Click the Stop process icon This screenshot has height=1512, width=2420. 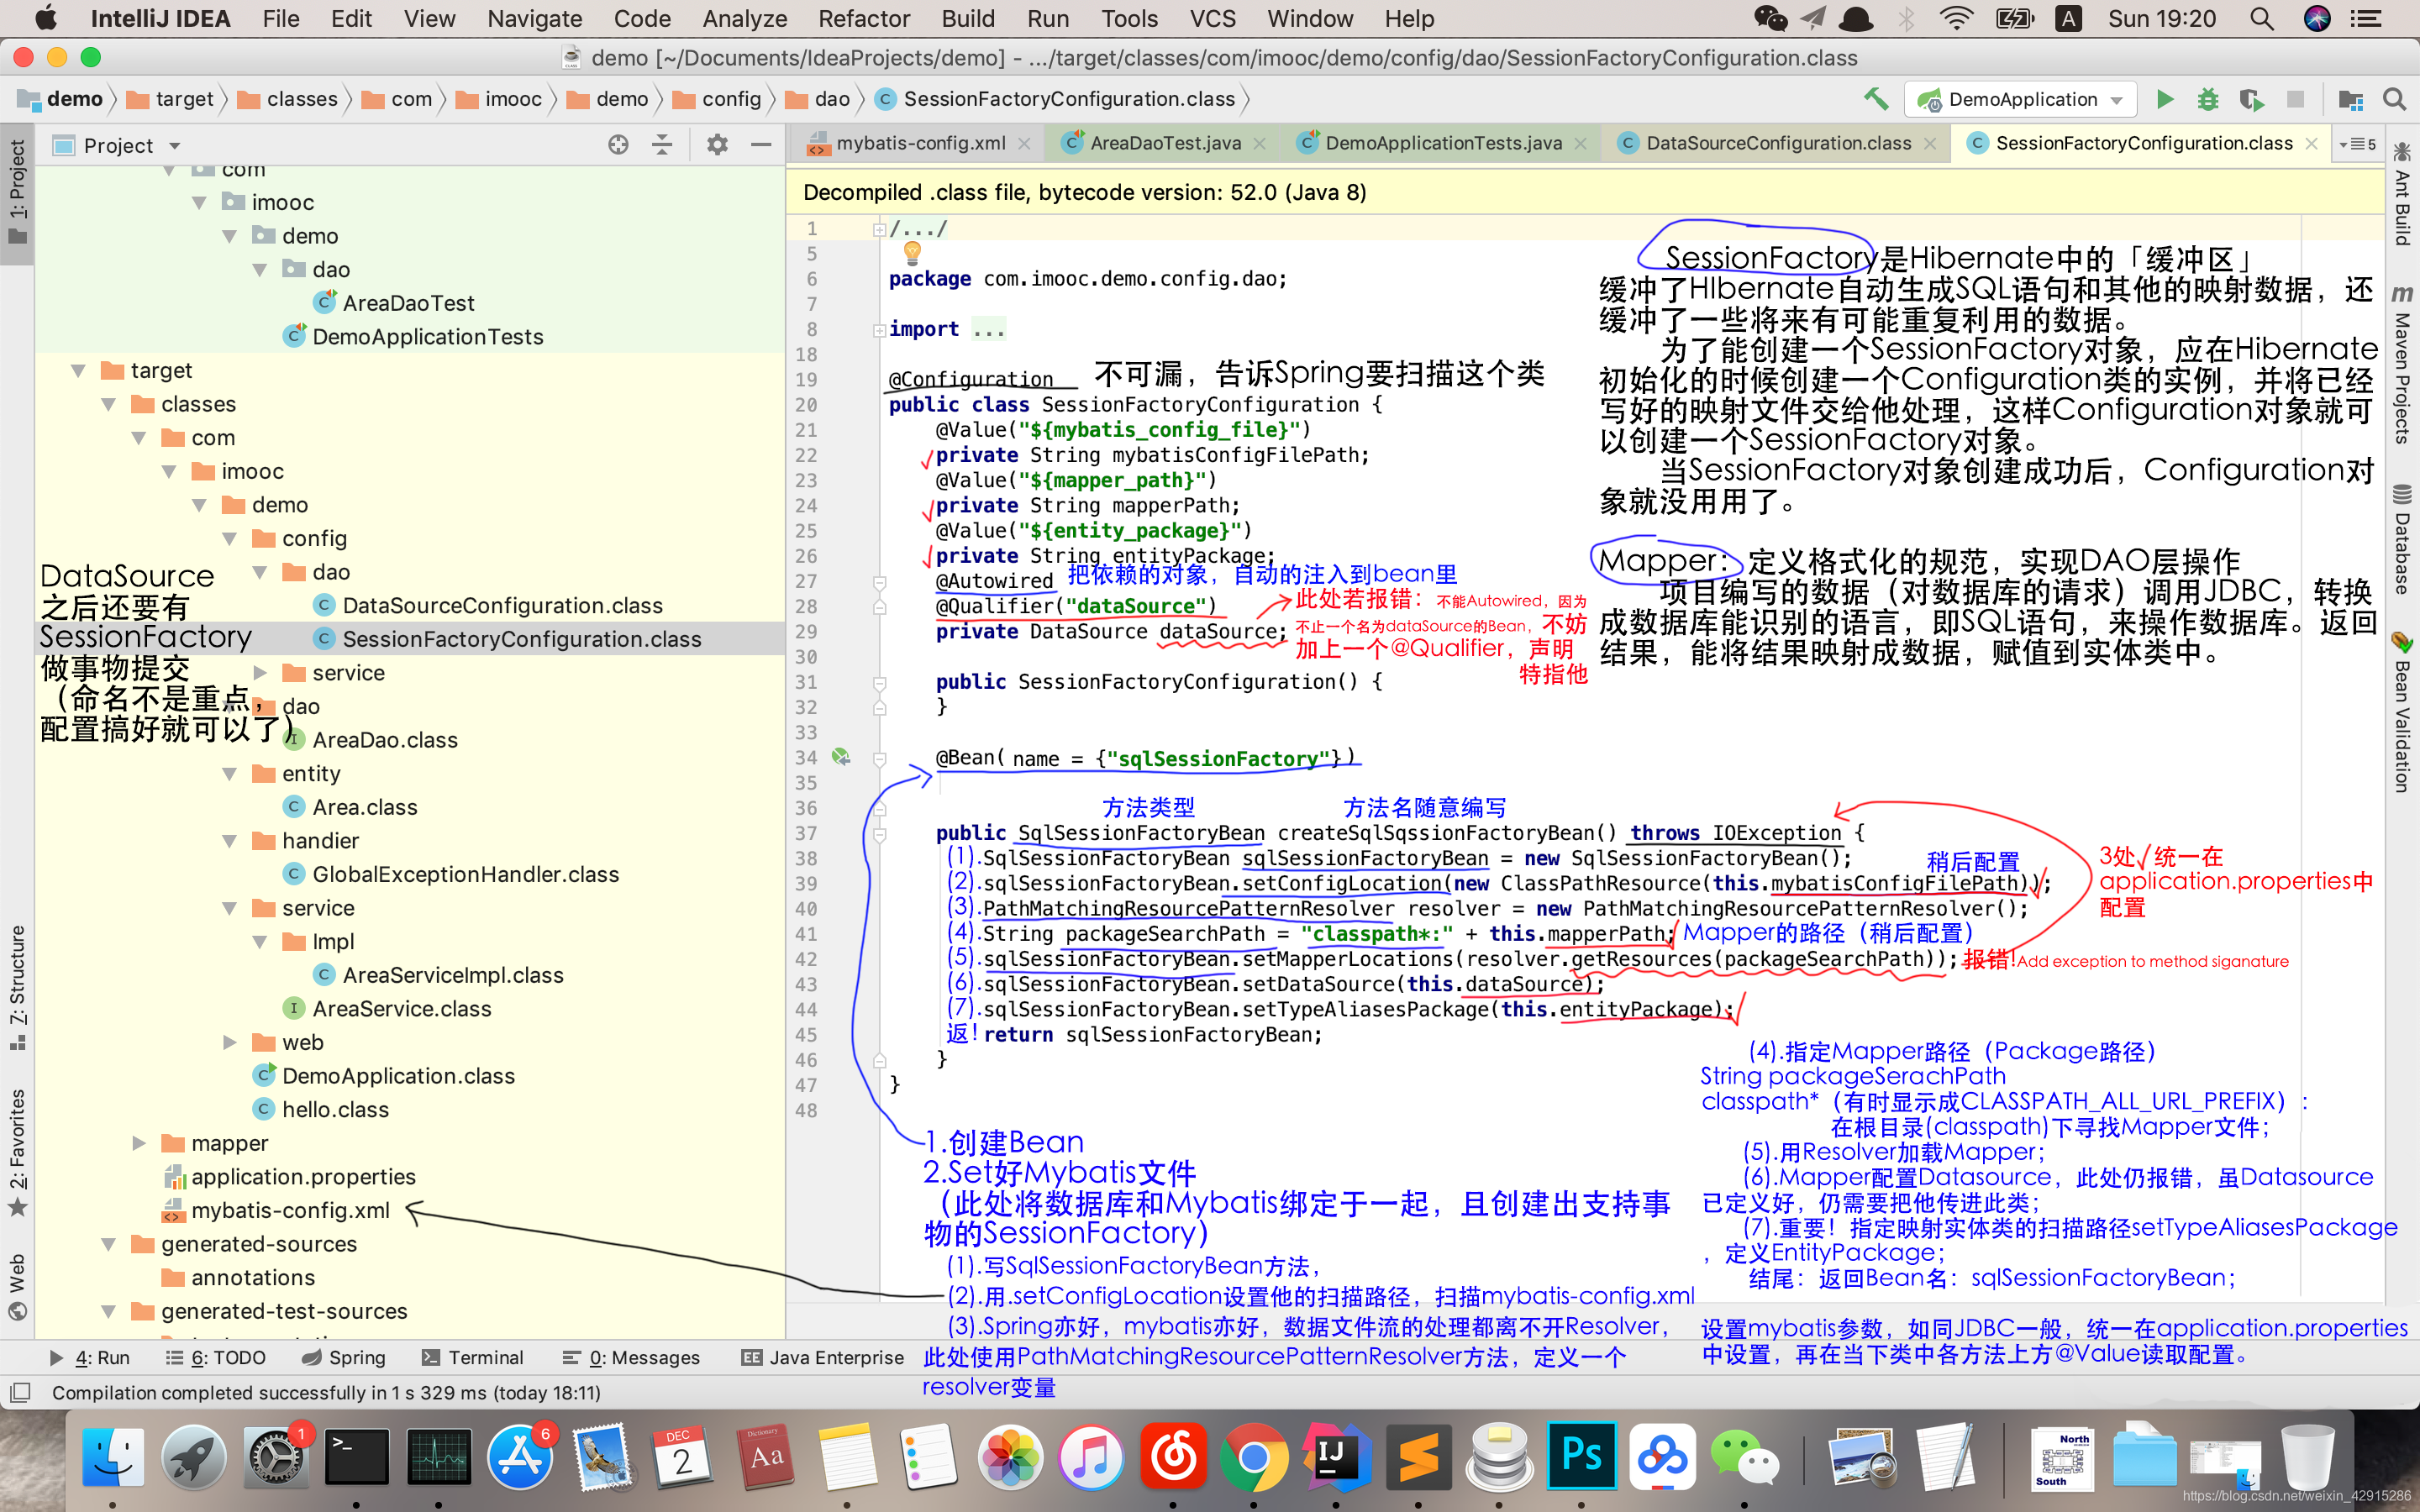click(2295, 99)
